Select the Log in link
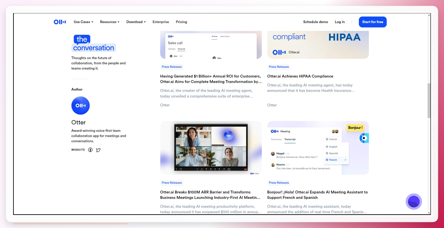The height and width of the screenshot is (228, 444). [340, 22]
